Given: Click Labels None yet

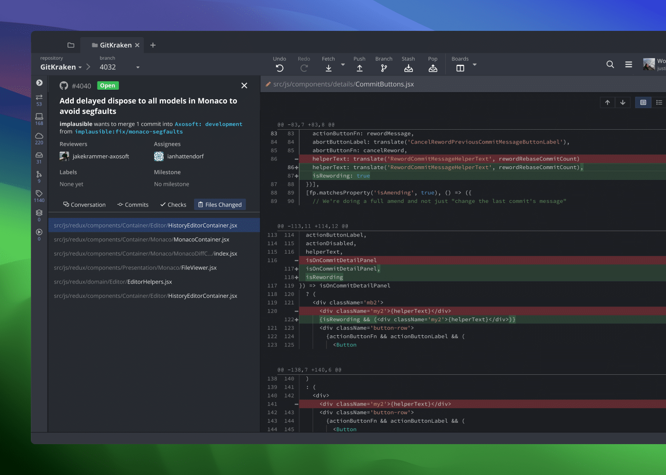Looking at the screenshot, I should 71,184.
